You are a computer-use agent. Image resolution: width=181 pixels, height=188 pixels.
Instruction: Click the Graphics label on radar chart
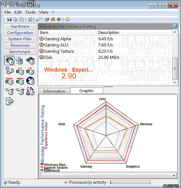tap(133, 167)
